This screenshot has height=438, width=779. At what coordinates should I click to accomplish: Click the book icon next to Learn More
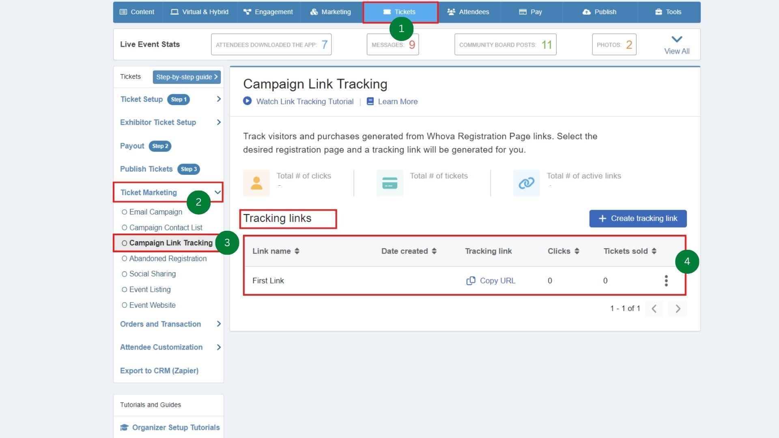point(370,101)
